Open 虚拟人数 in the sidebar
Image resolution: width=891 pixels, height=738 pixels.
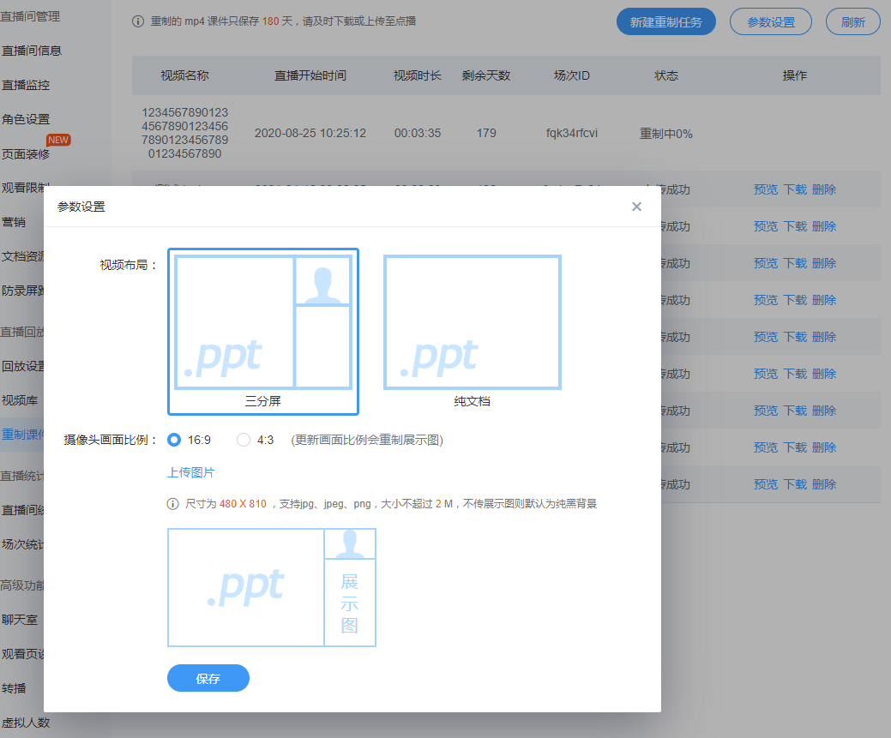(26, 723)
